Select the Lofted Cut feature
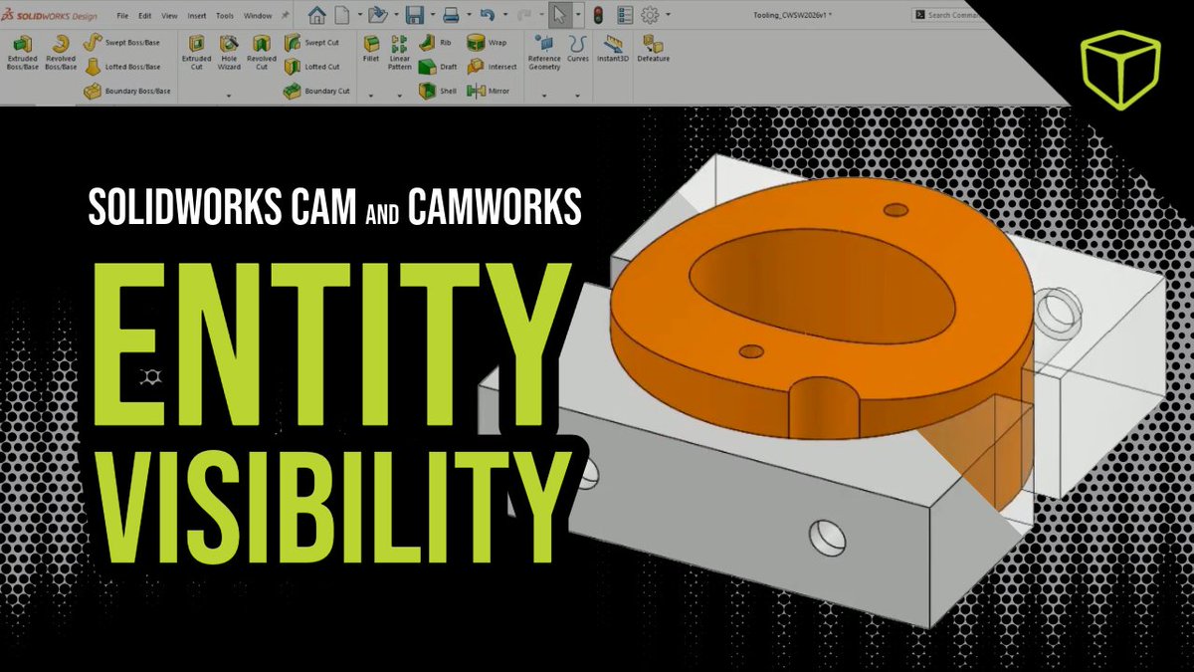 (x=311, y=67)
